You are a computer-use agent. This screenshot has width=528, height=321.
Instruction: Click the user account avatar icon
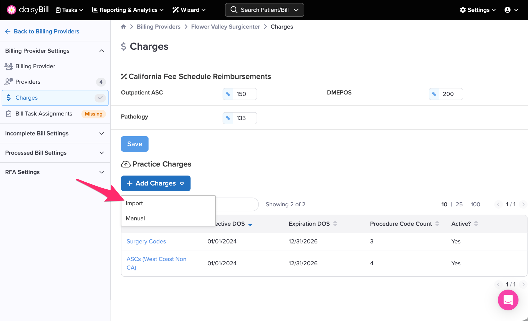[507, 10]
